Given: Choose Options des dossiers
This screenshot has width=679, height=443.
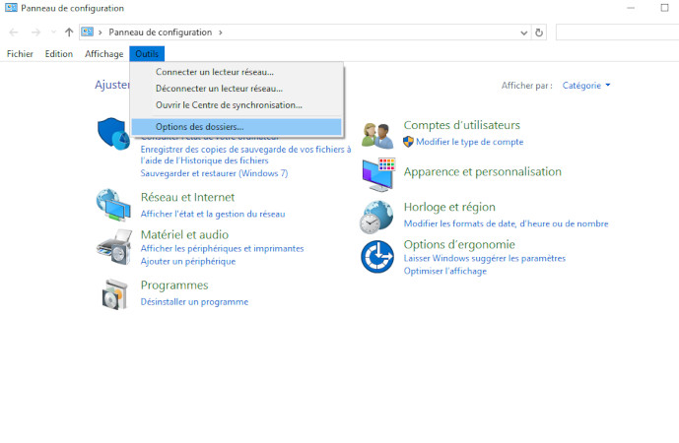Looking at the screenshot, I should coord(237,127).
